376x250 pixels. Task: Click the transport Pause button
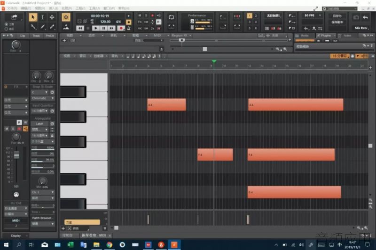coord(103,28)
